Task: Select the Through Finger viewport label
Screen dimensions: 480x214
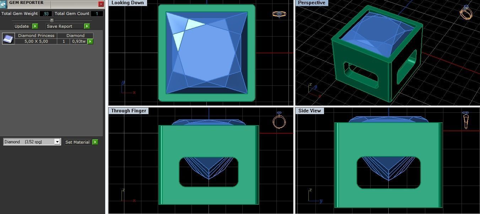Action: [129, 111]
